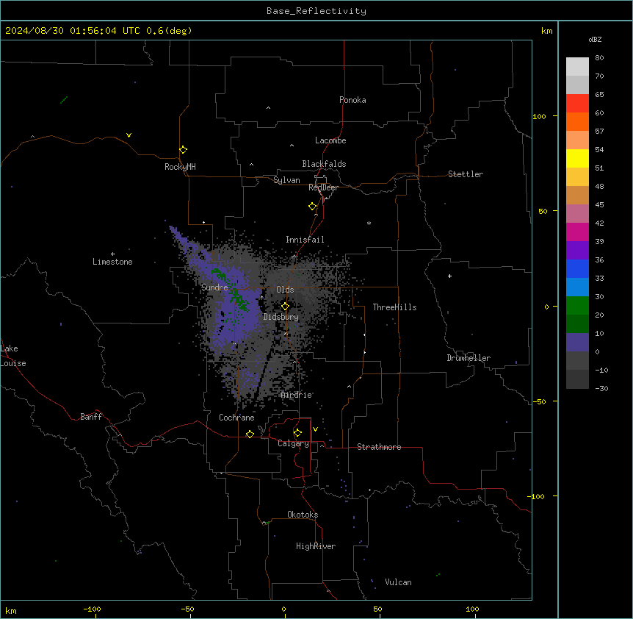The width and height of the screenshot is (633, 619).
Task: Select the yellow diamond marker above Didsbury
Action: click(x=286, y=307)
